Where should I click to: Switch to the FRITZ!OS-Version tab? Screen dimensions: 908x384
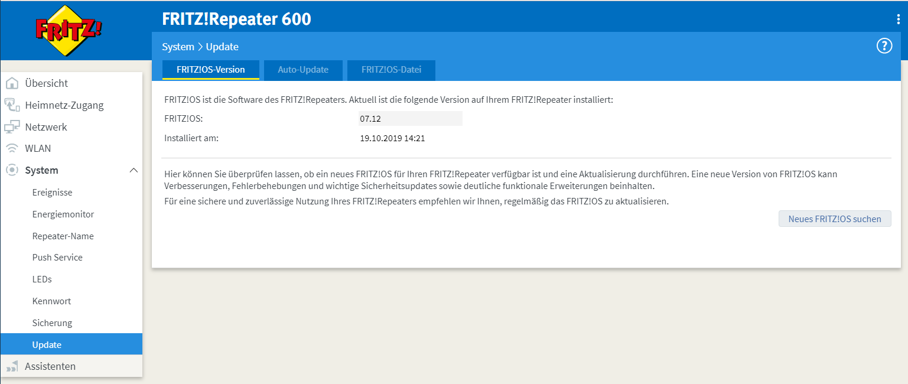tap(211, 70)
